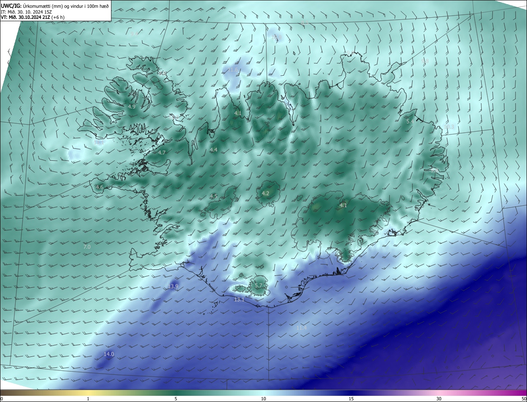Click the 9.8 value in the northeast sea
Viewport: 527px width, 402px height.
[425, 61]
